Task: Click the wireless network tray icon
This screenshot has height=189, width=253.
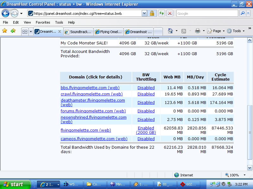Action: [213, 184]
